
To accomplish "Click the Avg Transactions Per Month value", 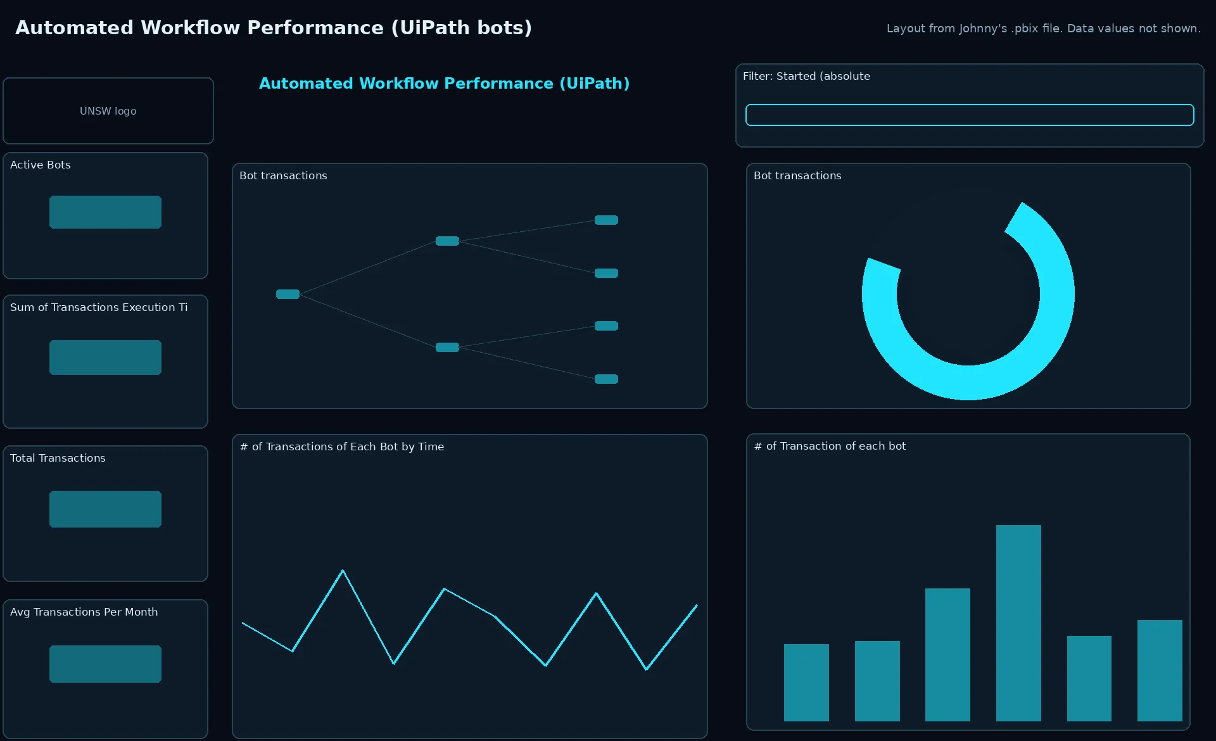I will (105, 664).
